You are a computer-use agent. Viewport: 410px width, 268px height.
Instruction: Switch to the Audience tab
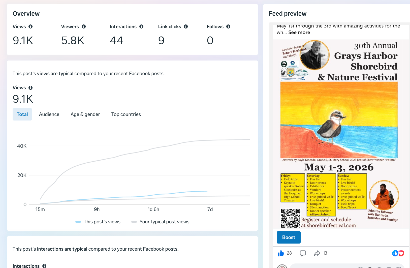coord(49,114)
